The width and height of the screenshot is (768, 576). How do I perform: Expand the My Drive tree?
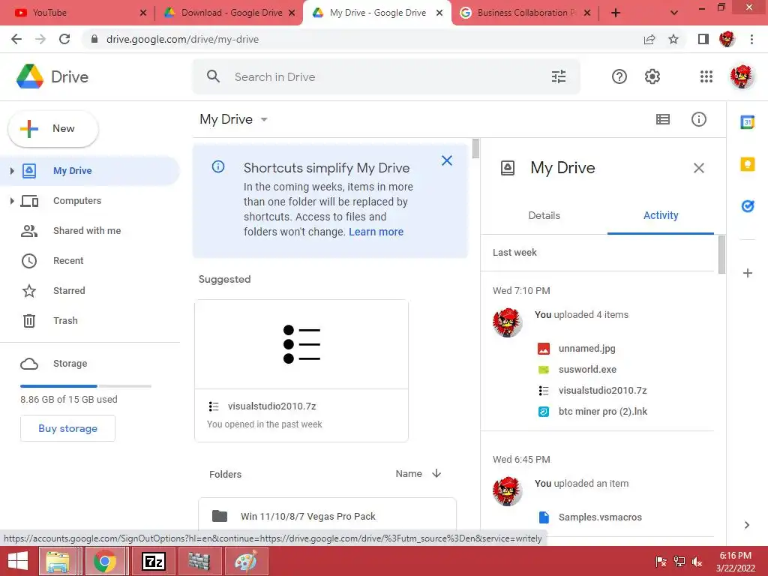click(x=12, y=170)
